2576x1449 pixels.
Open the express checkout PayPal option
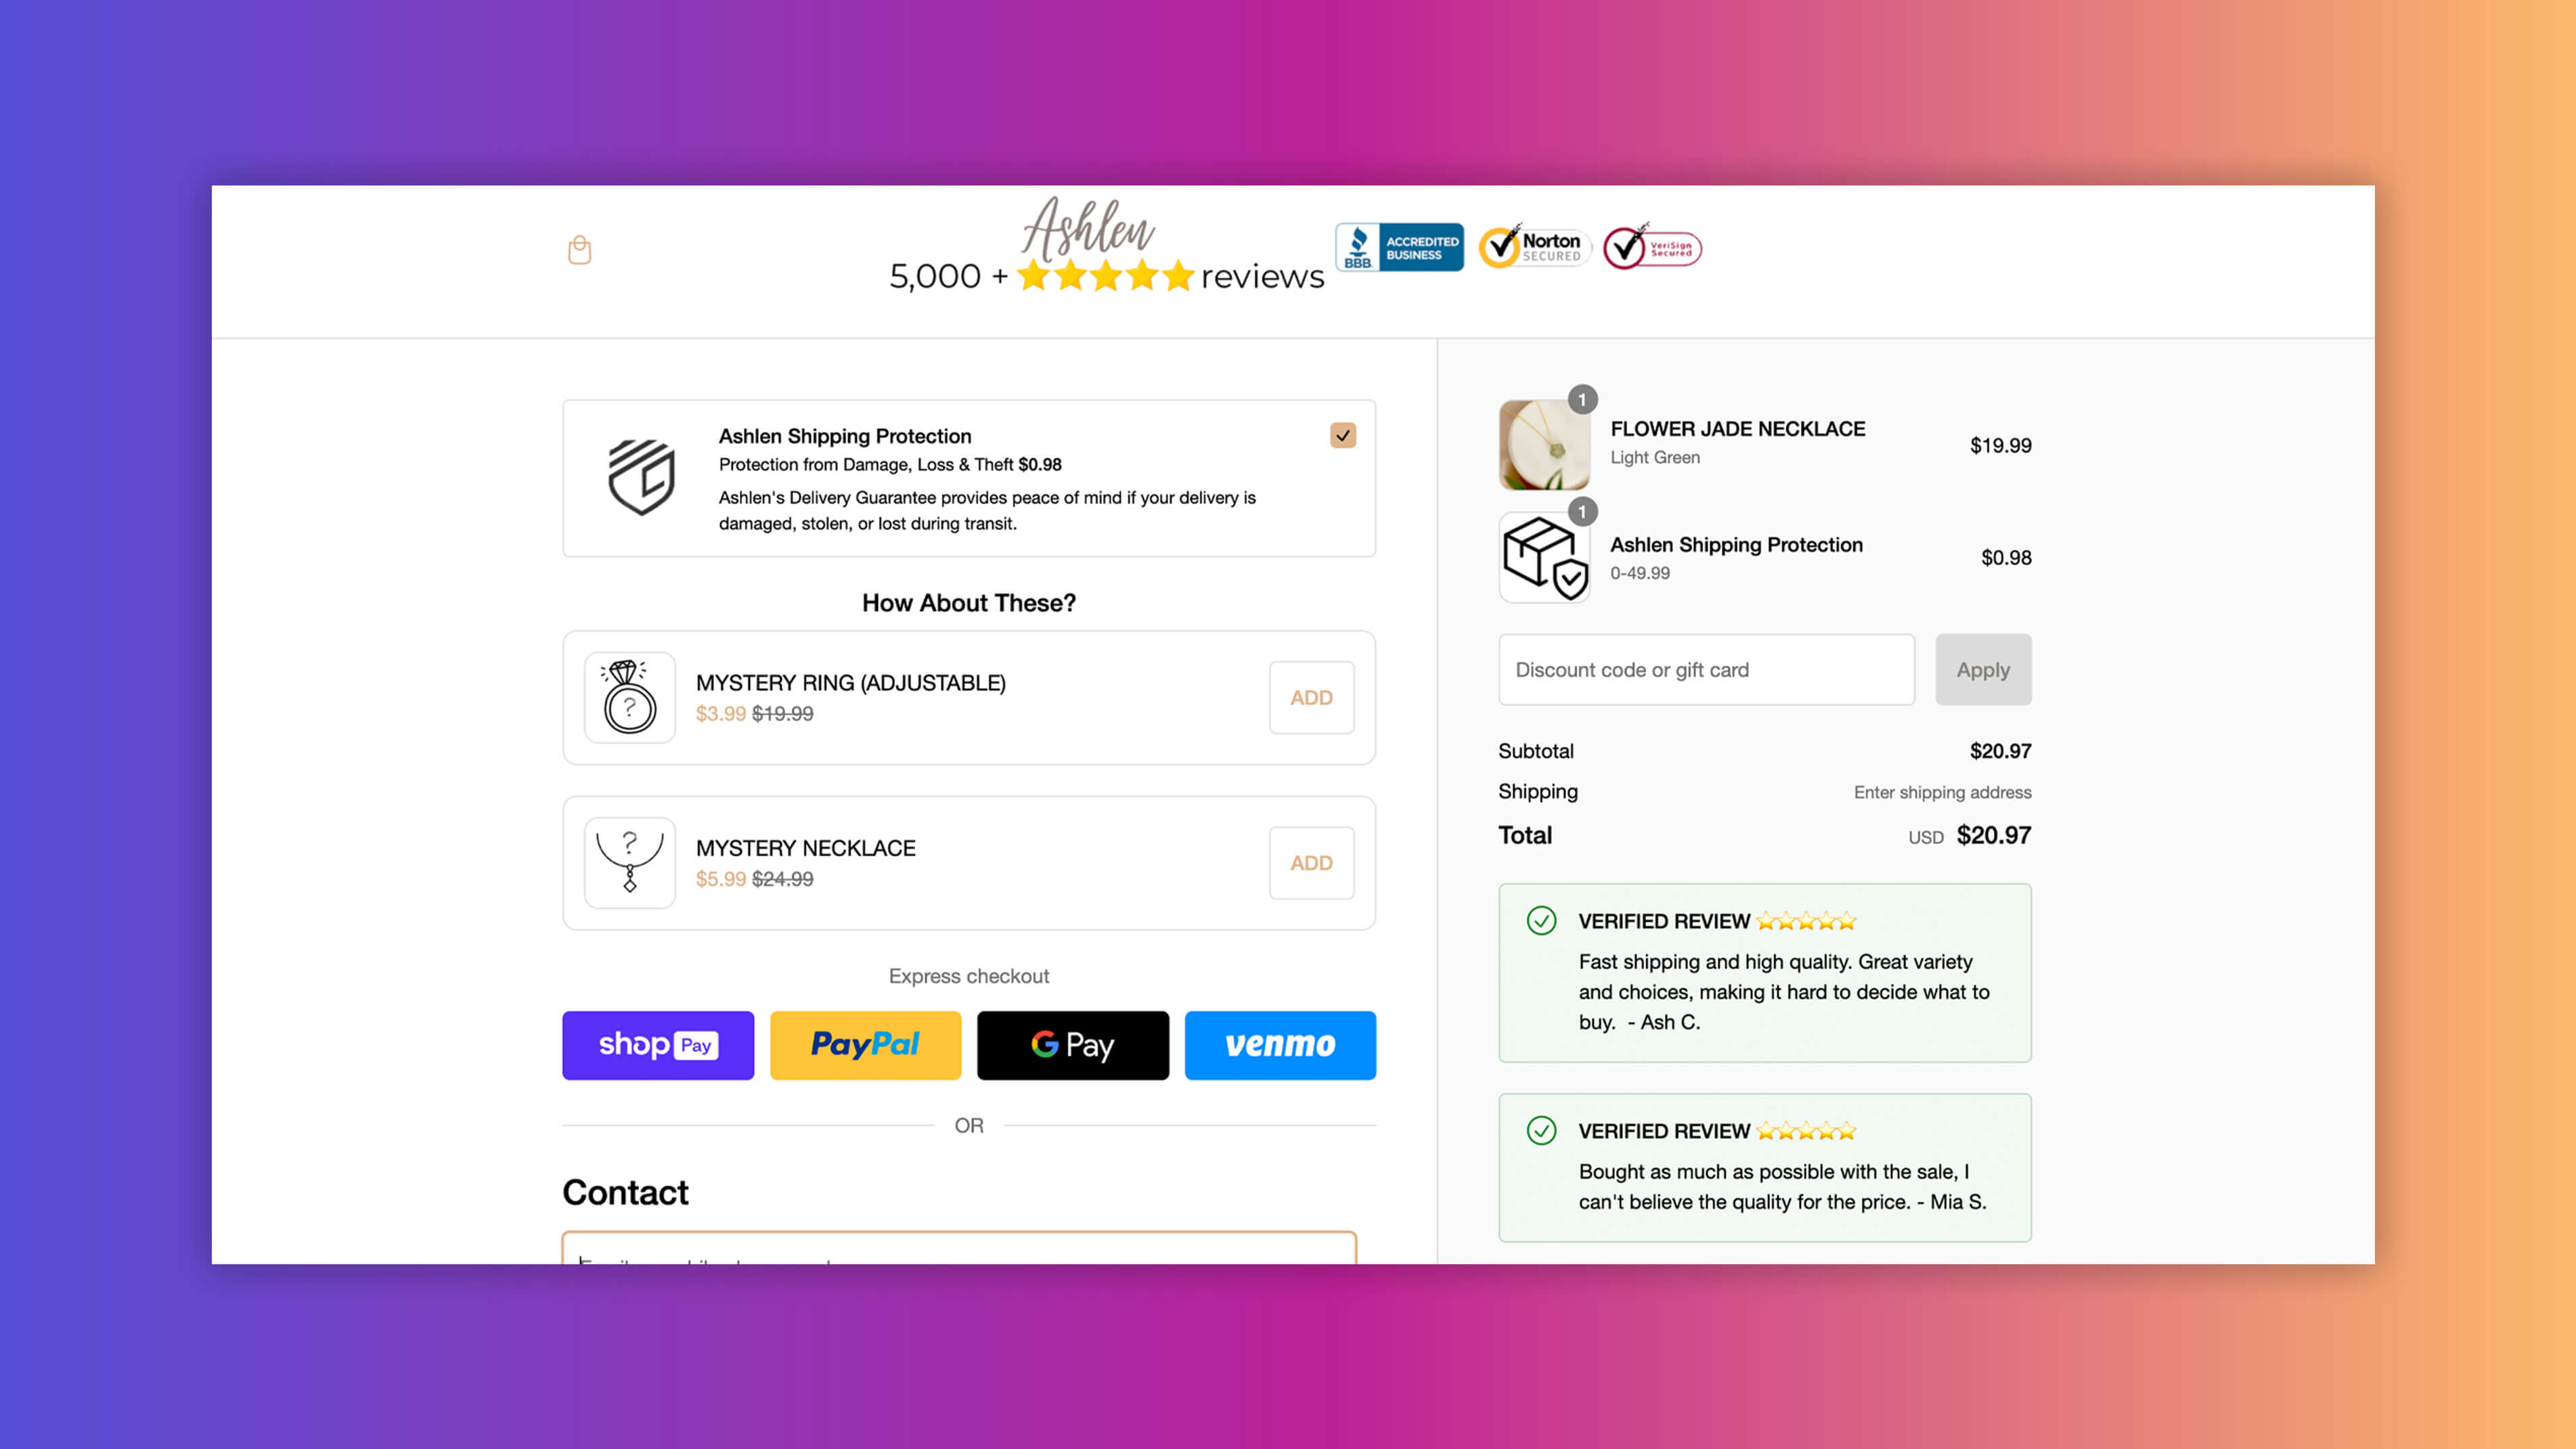tap(865, 1044)
